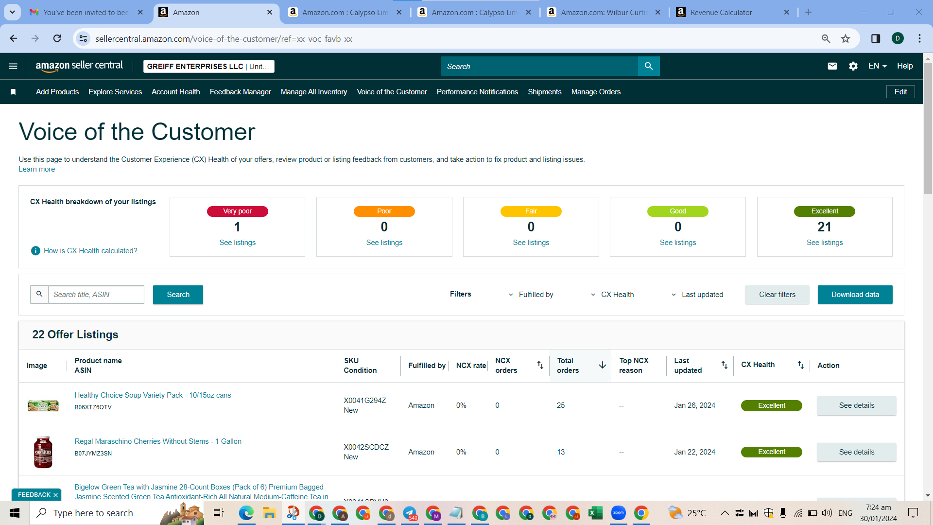Open Feedback Manager
The width and height of the screenshot is (933, 525).
click(241, 92)
